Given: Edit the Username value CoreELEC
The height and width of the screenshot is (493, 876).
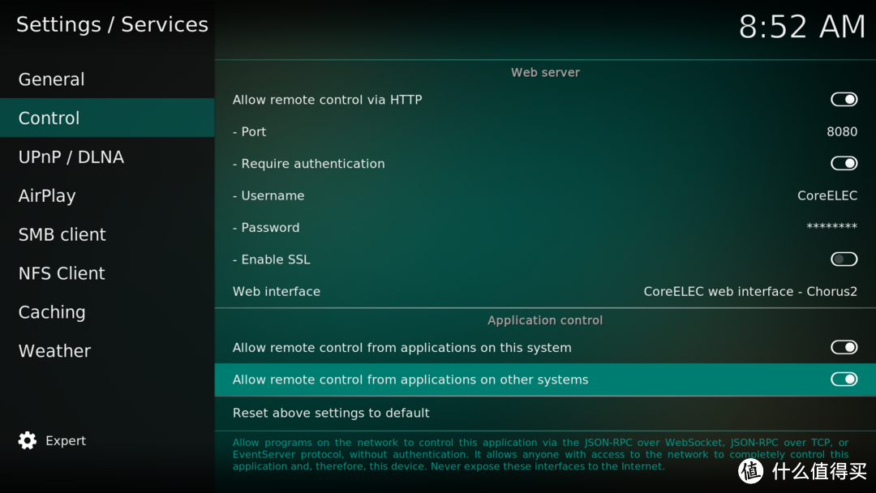Looking at the screenshot, I should point(827,195).
